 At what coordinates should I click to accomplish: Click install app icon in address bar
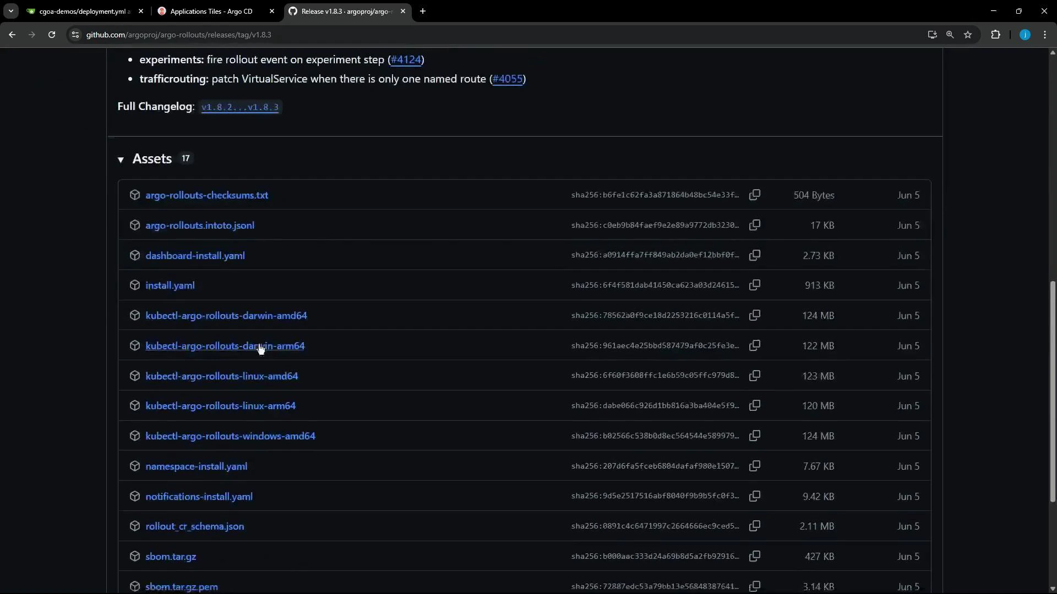pyautogui.click(x=932, y=35)
